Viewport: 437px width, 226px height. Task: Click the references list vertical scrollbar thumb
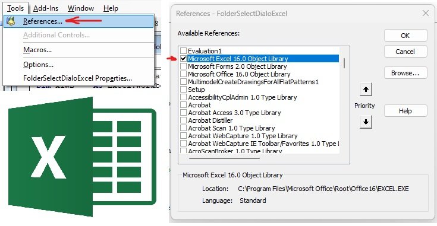pos(344,63)
